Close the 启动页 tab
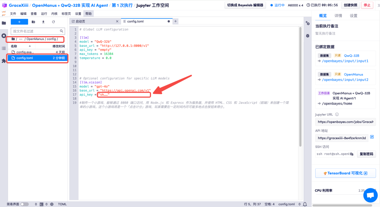380x207 pixels. click(x=117, y=21)
